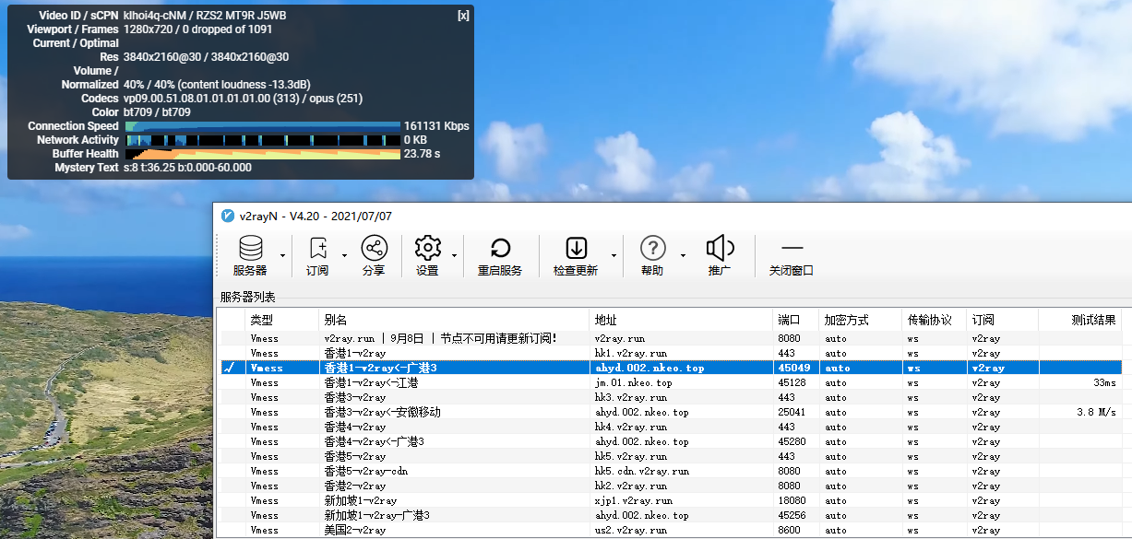Select server row 香港1-v2ray

pyautogui.click(x=670, y=353)
